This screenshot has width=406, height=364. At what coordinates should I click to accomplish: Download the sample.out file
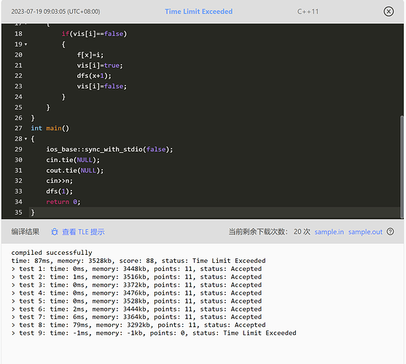click(x=365, y=232)
